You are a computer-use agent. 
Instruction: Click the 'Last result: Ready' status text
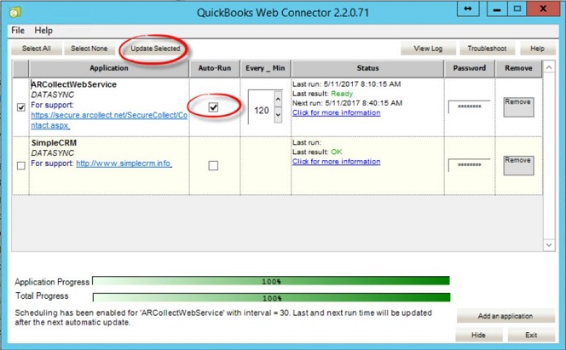point(322,94)
